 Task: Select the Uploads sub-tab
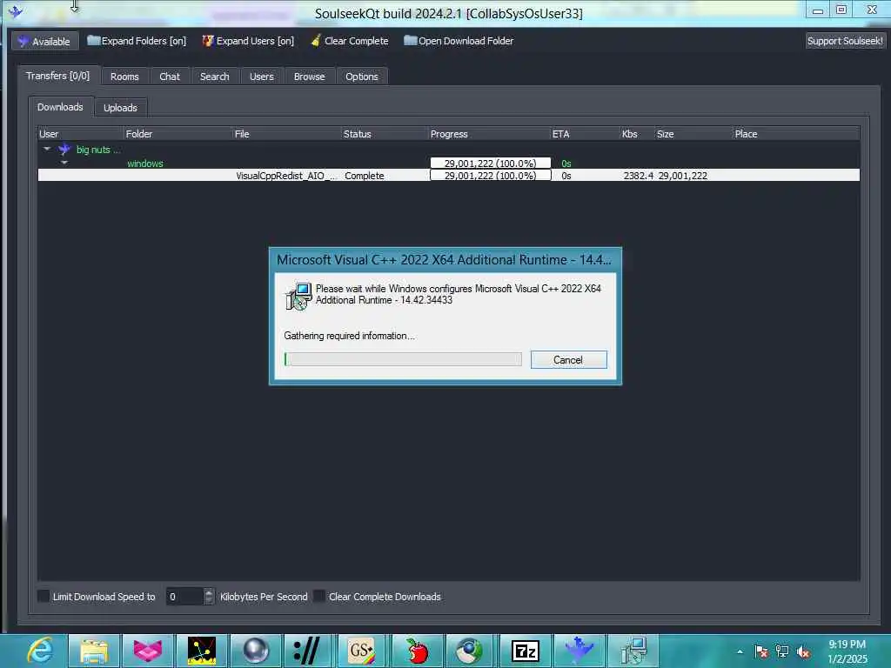[x=120, y=107]
